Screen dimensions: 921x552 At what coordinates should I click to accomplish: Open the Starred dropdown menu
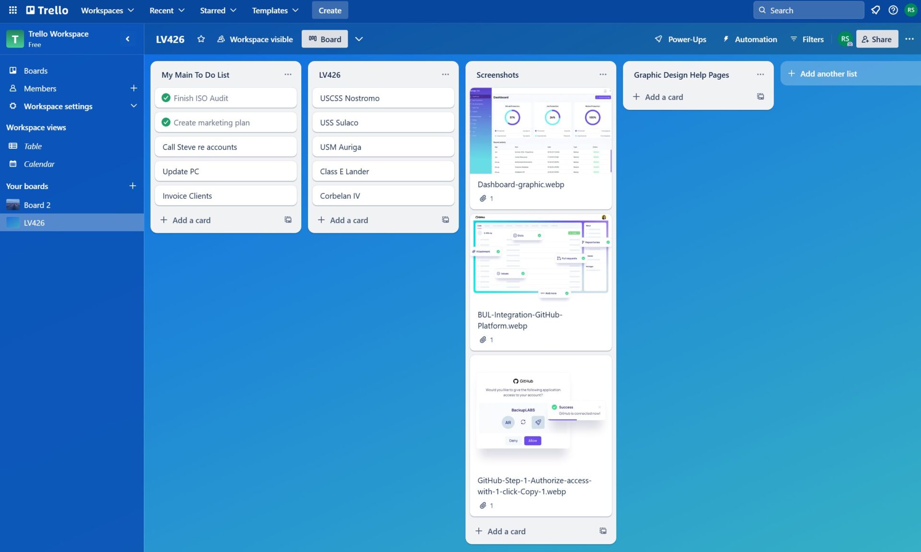218,10
